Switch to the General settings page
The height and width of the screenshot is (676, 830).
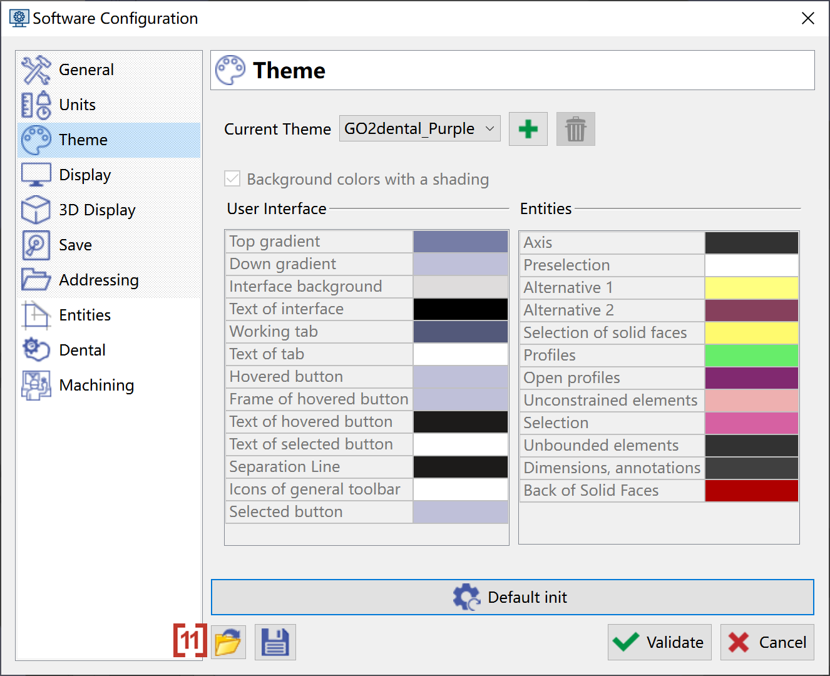86,69
